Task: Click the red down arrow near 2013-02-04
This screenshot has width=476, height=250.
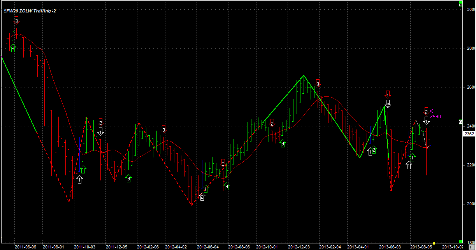Action: (318, 83)
